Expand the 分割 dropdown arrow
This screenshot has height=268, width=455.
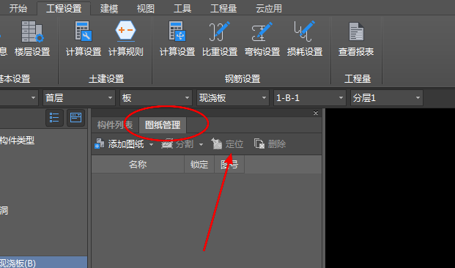coord(201,144)
